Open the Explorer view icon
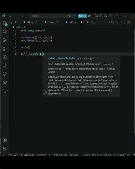 pyautogui.click(x=5, y=23)
